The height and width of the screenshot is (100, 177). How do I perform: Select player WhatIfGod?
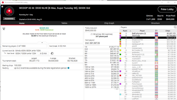tap(136, 71)
